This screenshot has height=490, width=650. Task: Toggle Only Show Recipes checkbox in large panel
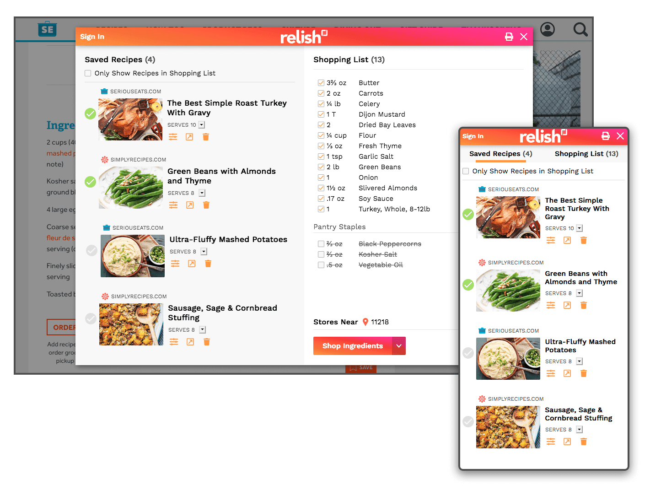point(88,73)
